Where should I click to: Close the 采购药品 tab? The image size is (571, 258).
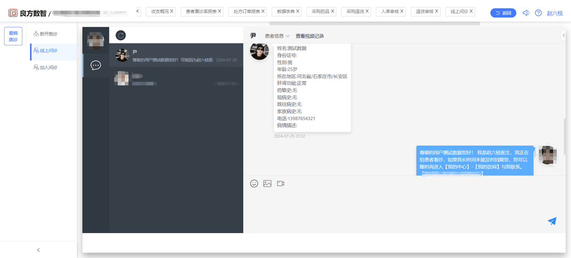click(x=333, y=11)
